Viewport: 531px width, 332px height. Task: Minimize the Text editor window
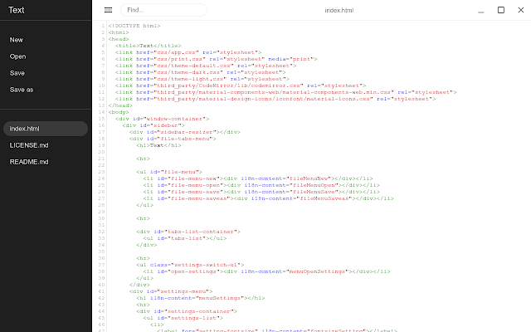pyautogui.click(x=481, y=11)
